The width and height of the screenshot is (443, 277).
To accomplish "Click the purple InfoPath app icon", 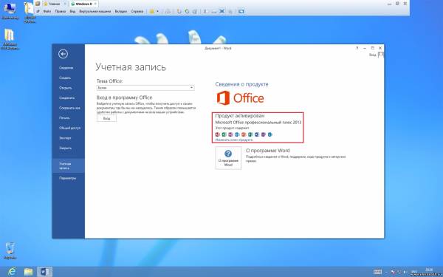I will click(x=264, y=134).
